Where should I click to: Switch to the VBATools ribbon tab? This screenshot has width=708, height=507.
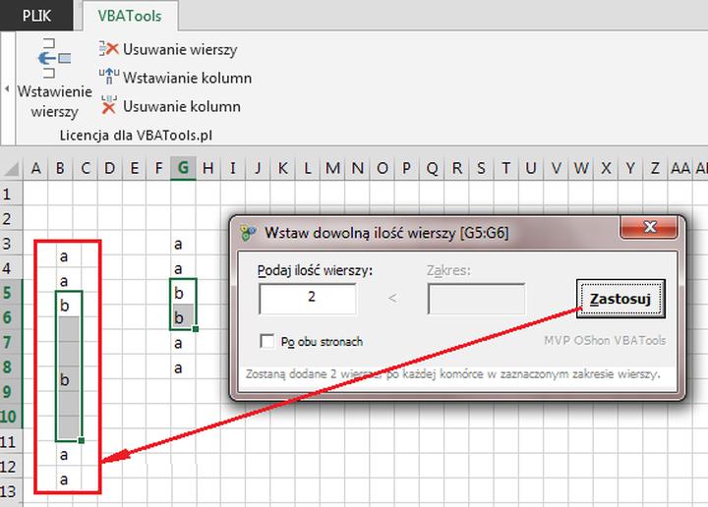130,15
